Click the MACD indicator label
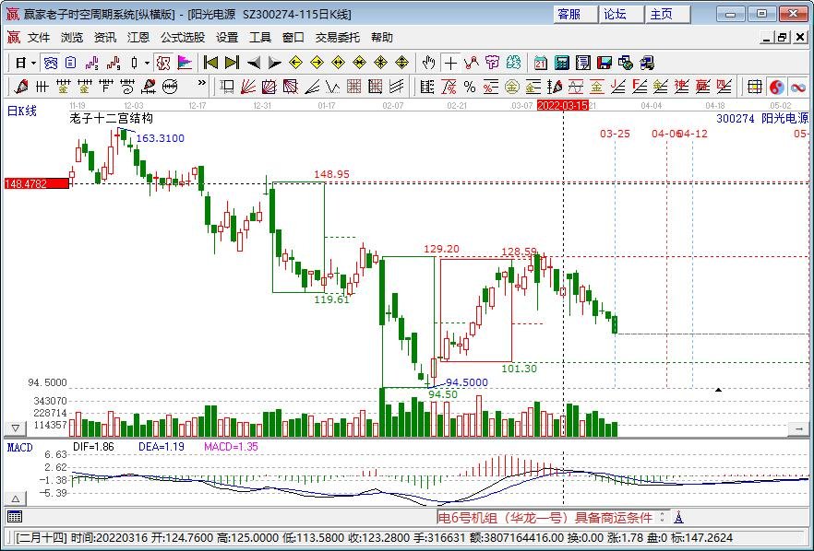The image size is (814, 551). (x=19, y=447)
